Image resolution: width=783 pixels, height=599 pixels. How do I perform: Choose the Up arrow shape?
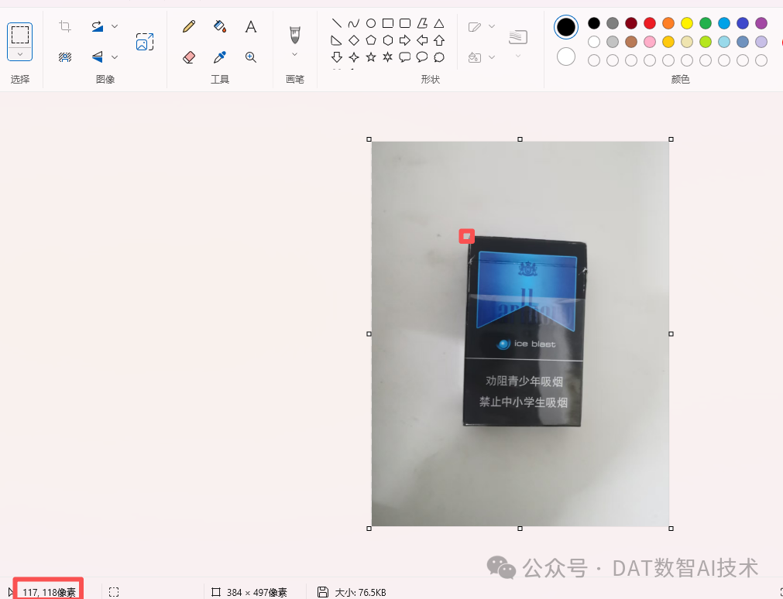click(x=439, y=40)
